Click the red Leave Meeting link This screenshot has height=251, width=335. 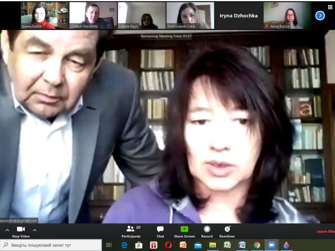click(x=325, y=231)
